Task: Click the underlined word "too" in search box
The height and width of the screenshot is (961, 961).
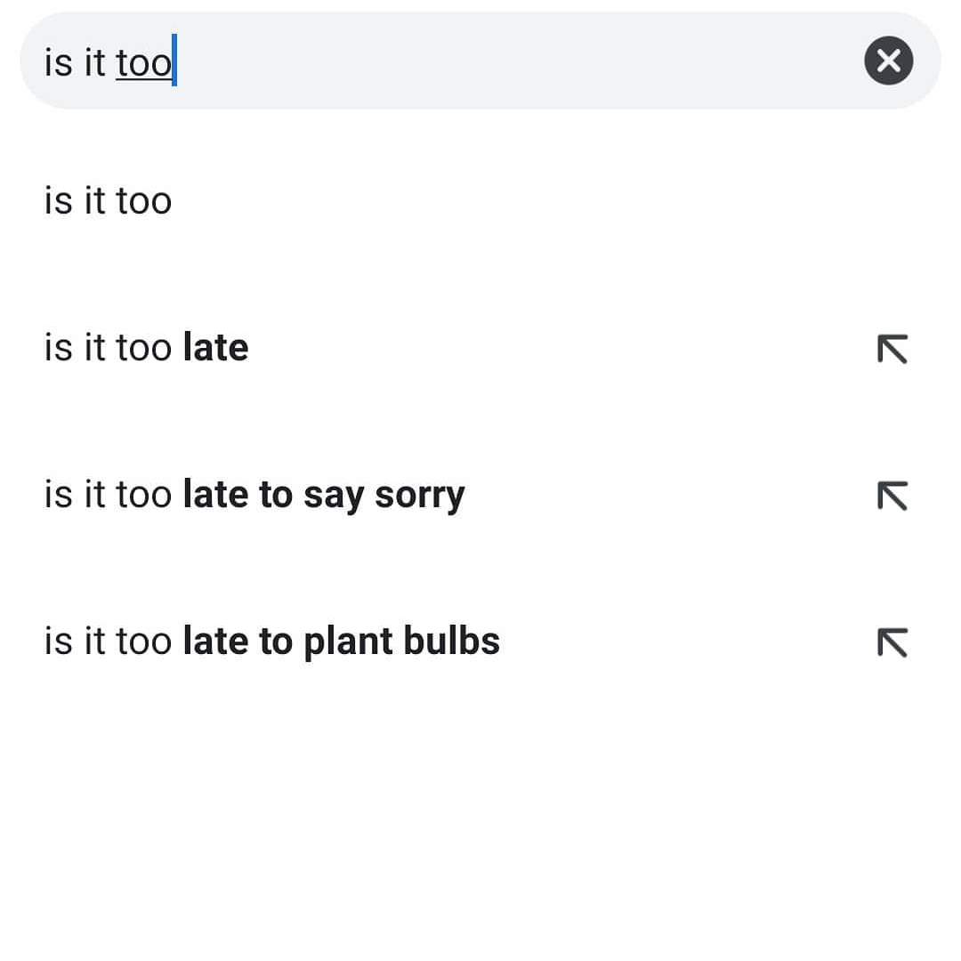Action: 143,62
